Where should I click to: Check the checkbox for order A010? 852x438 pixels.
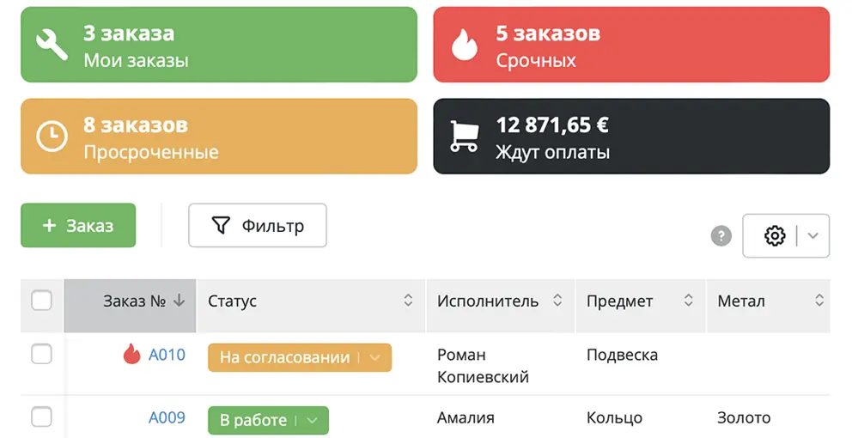click(41, 355)
